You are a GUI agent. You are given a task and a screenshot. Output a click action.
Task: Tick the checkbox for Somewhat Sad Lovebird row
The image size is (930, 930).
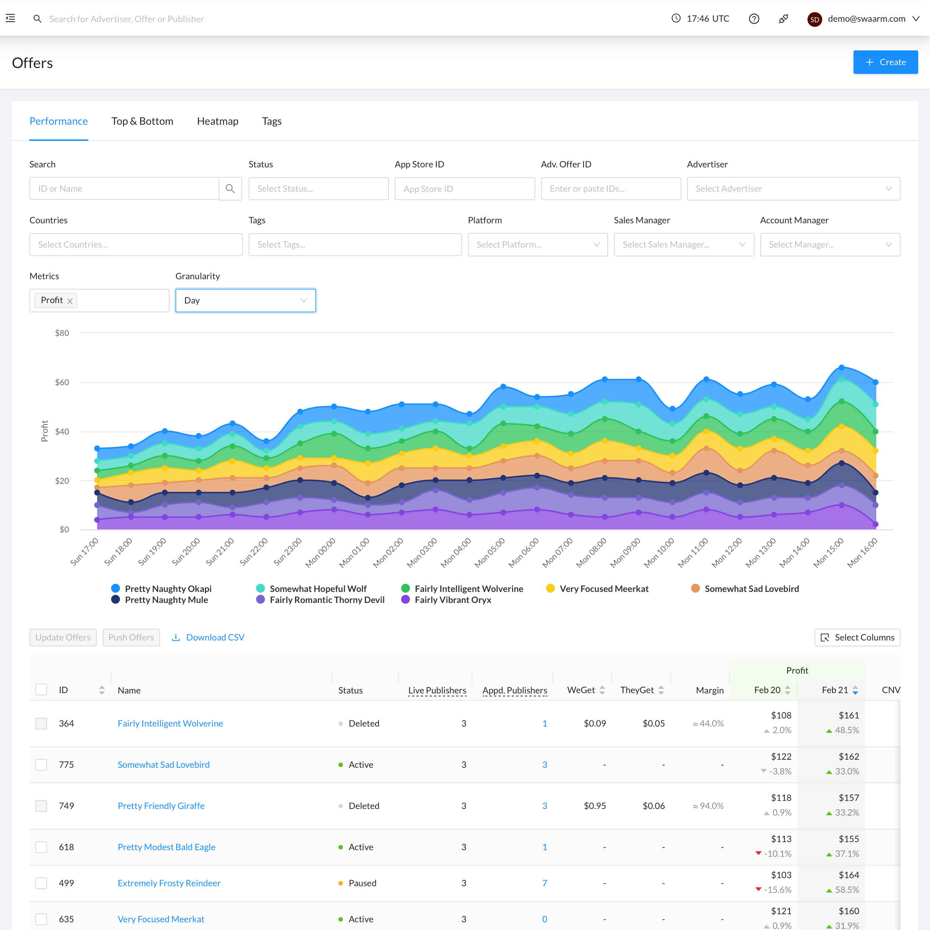click(42, 764)
